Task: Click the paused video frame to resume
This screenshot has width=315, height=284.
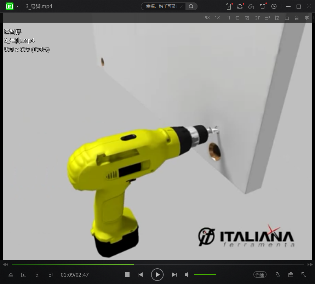Action: (157, 141)
